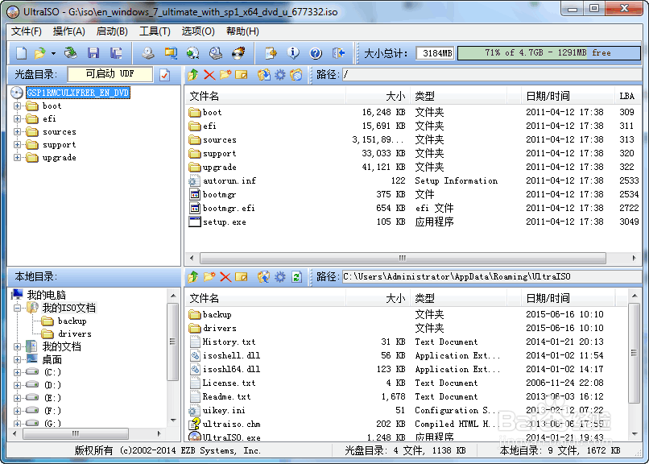Expand the 我的文档 tree node

[x=17, y=346]
